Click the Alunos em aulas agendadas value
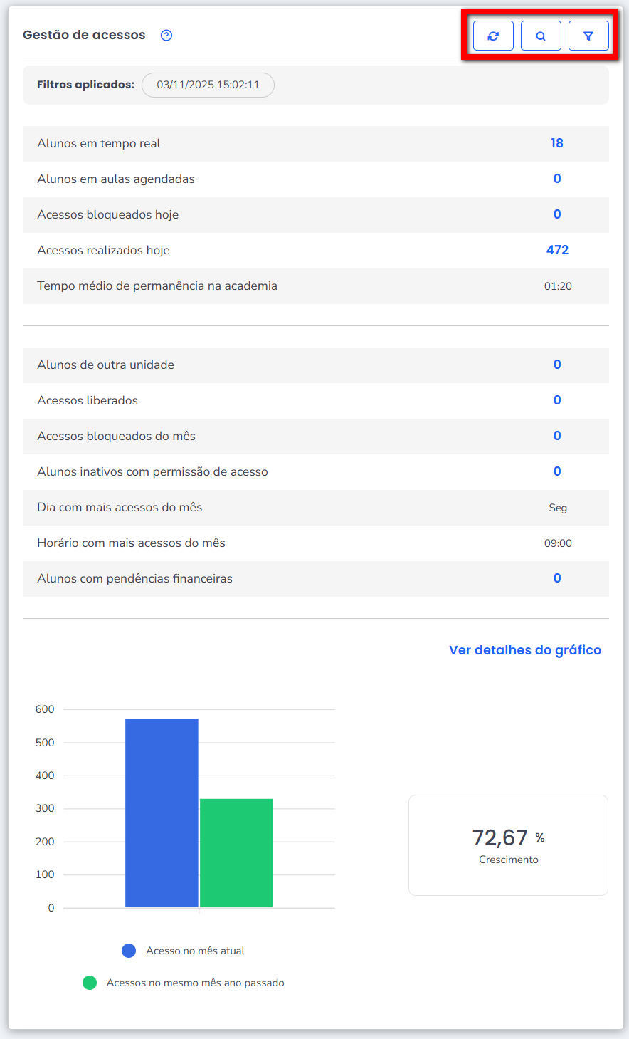 click(556, 179)
